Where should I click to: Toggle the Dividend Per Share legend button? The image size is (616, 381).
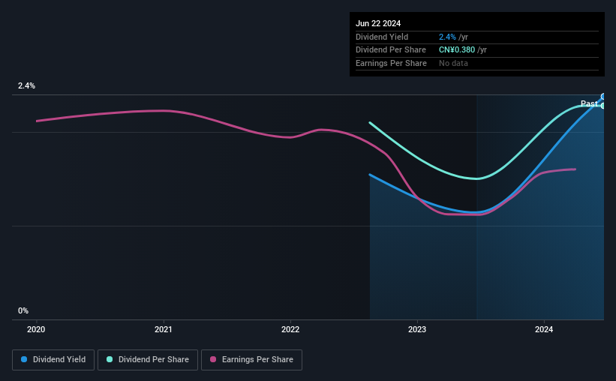pos(148,360)
